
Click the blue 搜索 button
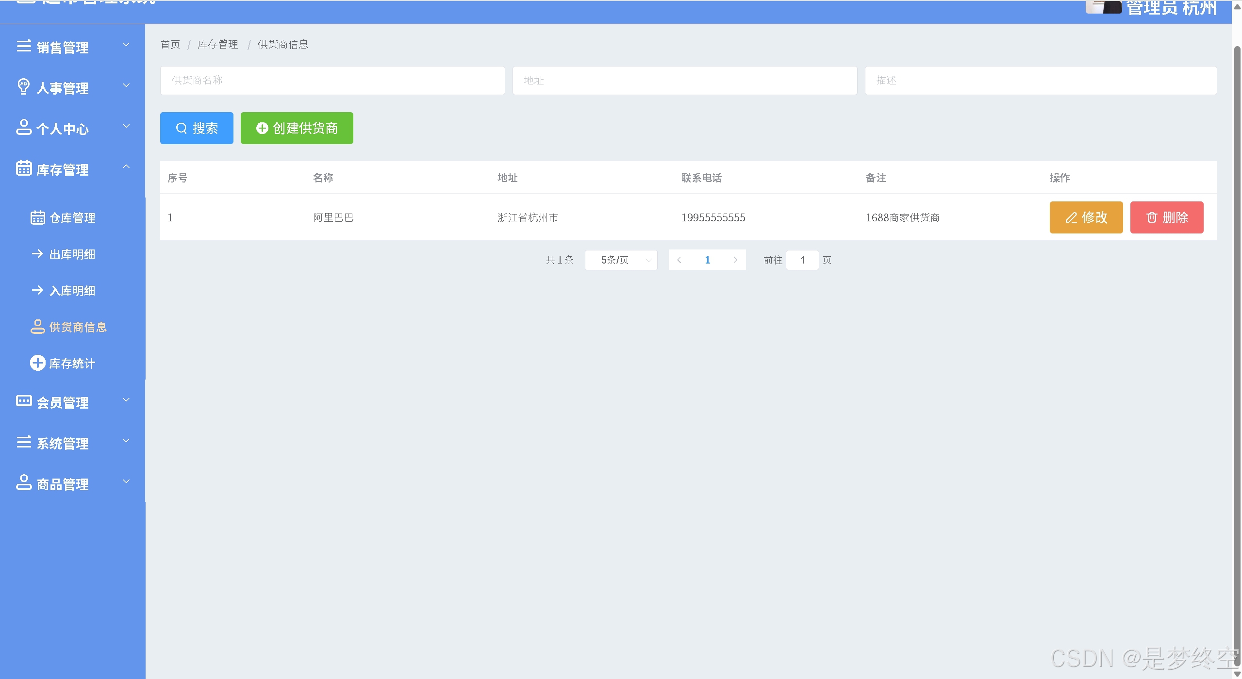click(x=197, y=128)
